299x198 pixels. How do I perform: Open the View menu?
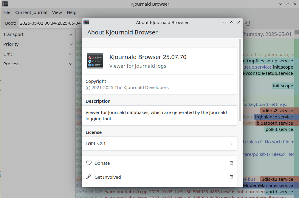(x=57, y=12)
